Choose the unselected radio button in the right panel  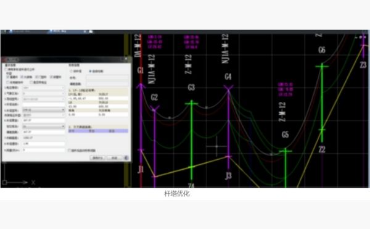[71, 71]
